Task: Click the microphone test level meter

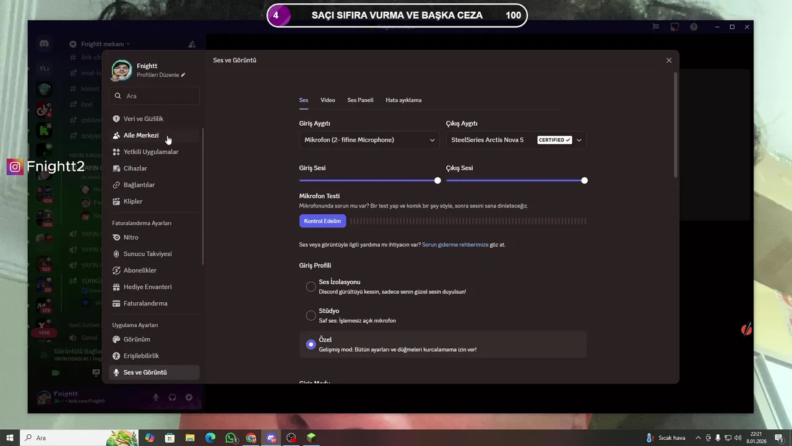Action: point(468,221)
